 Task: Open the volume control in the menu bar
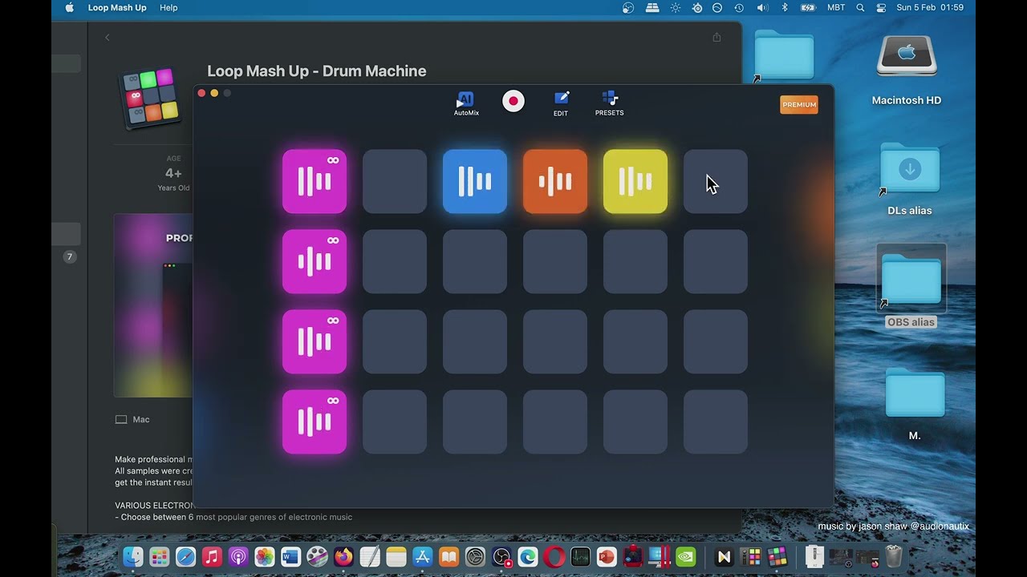point(761,7)
